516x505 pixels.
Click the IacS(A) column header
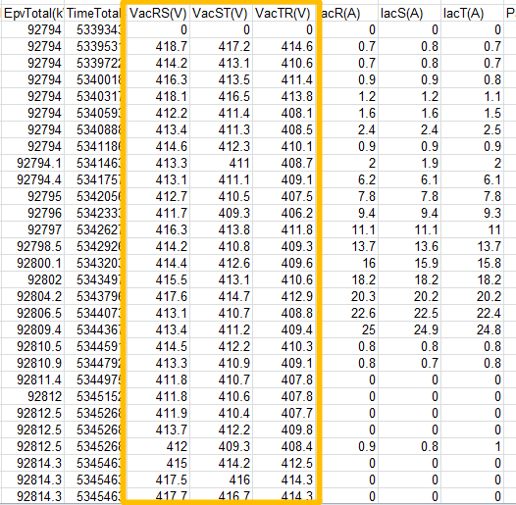click(410, 13)
